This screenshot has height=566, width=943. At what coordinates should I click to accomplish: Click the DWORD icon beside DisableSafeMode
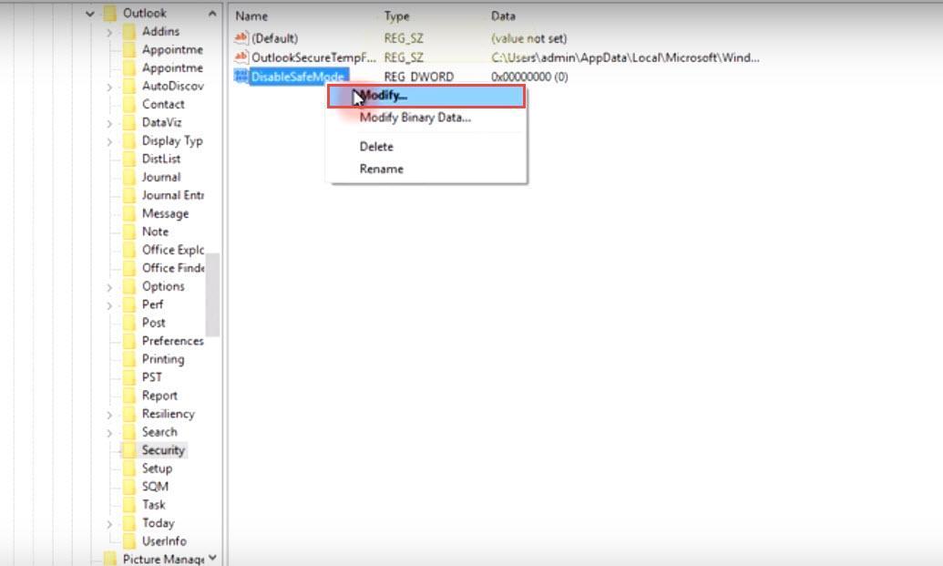pyautogui.click(x=241, y=77)
